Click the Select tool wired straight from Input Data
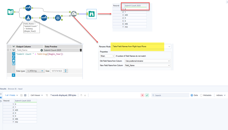228x130 pixels. pyautogui.click(x=28, y=8)
